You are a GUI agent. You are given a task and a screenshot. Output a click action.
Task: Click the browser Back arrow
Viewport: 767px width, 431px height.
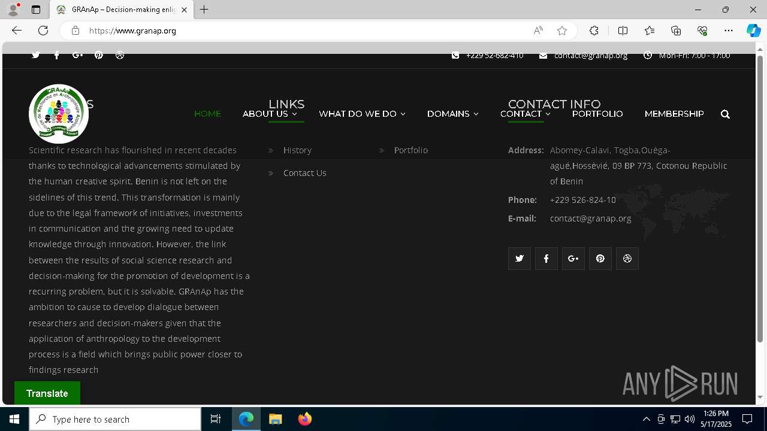(x=17, y=31)
